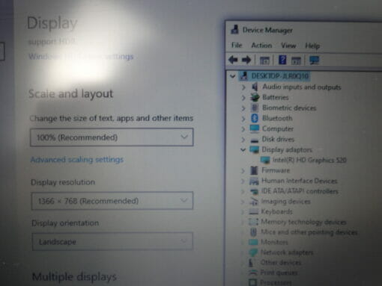
Task: Collapse the DESKTOP computer root node
Action: click(x=233, y=76)
